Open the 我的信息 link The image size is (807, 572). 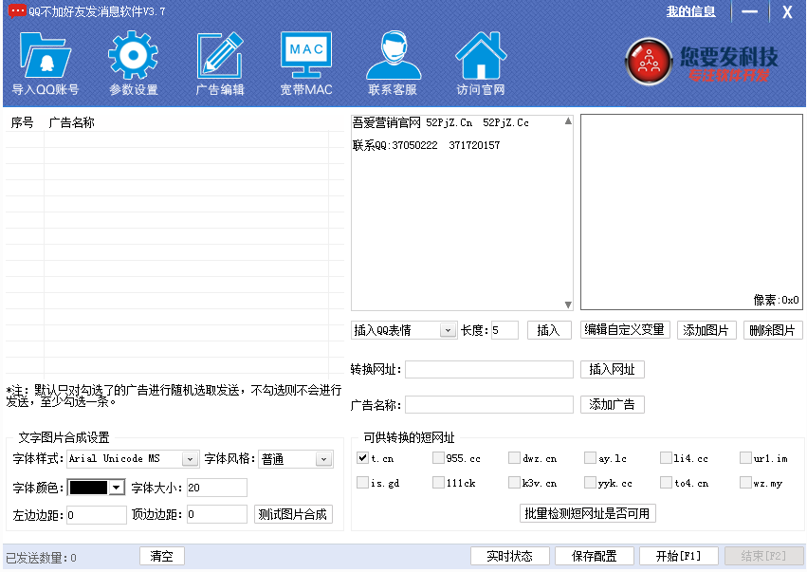[690, 11]
